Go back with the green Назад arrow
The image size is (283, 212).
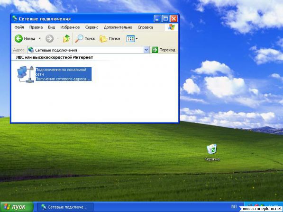(x=25, y=38)
